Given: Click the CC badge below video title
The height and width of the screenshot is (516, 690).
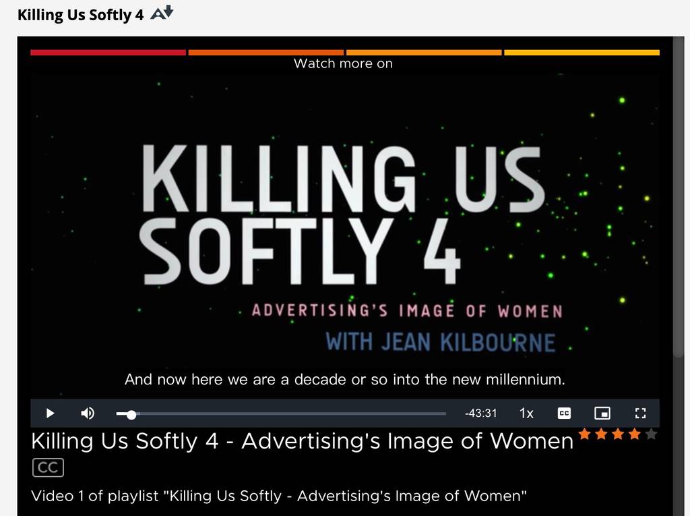Looking at the screenshot, I should [x=48, y=467].
